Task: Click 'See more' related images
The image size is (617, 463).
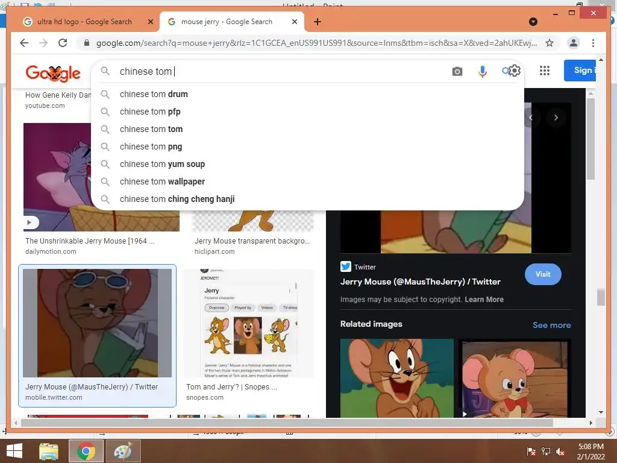Action: (x=552, y=325)
